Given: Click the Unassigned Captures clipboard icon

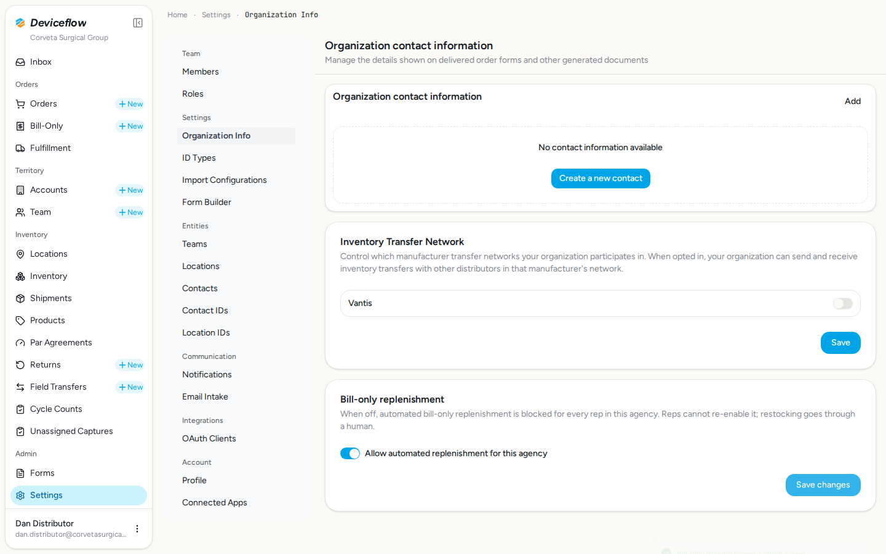Looking at the screenshot, I should pos(20,432).
